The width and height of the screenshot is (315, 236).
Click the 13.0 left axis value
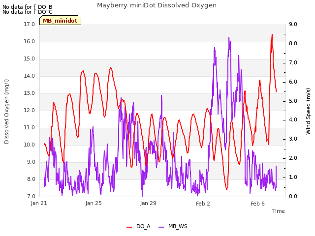30,93
